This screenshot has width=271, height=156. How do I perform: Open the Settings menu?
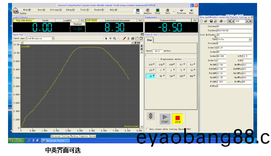[56, 10]
